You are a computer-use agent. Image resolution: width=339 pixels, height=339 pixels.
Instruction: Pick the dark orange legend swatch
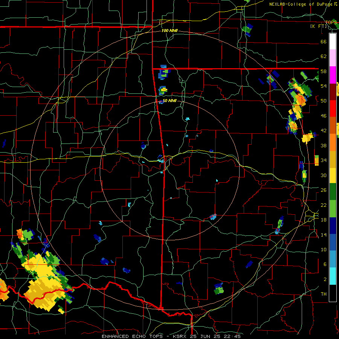333,125
